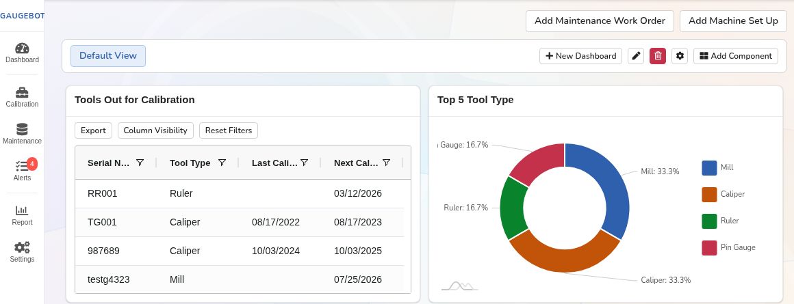794x304 pixels.
Task: Click the New Dashboard button
Action: (x=580, y=56)
